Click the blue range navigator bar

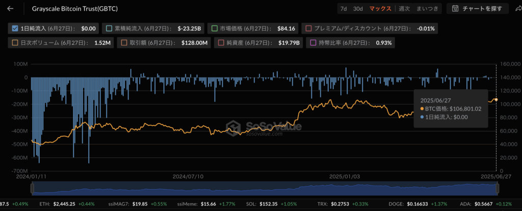(x=265, y=189)
